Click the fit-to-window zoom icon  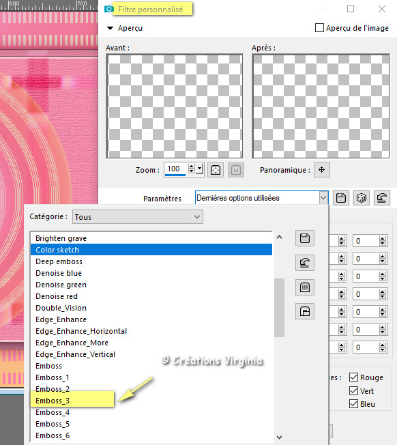pos(216,170)
